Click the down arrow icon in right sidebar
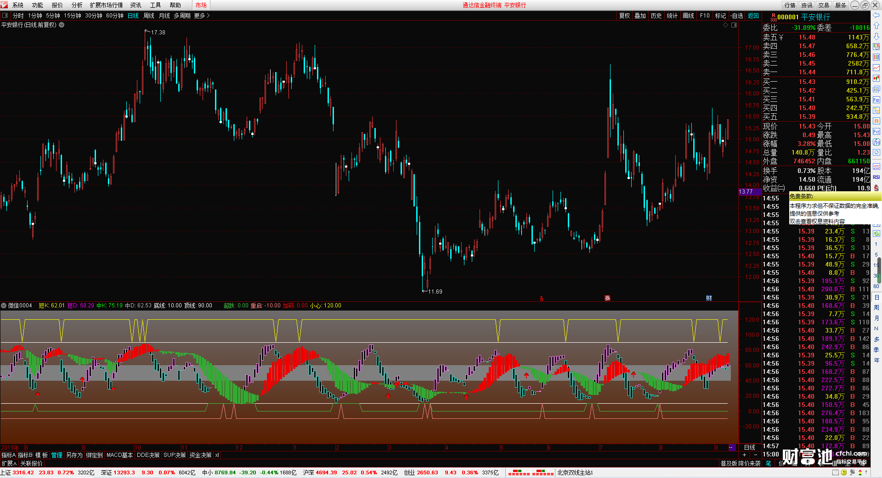882x478 pixels. [x=876, y=36]
